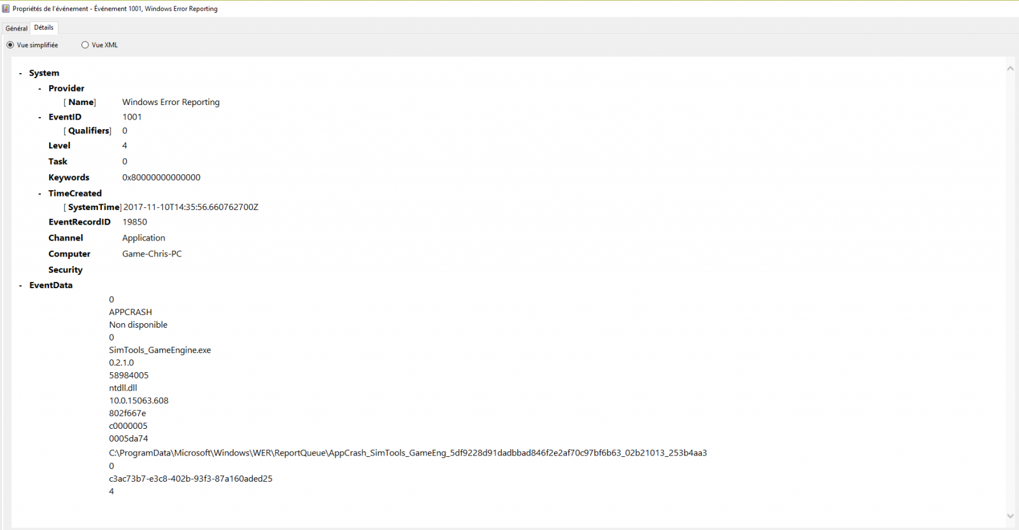This screenshot has height=530, width=1019.
Task: Switch to the Général tab
Action: point(17,28)
